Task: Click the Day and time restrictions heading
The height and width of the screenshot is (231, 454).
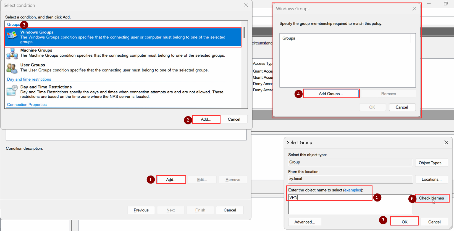Action: [29, 79]
